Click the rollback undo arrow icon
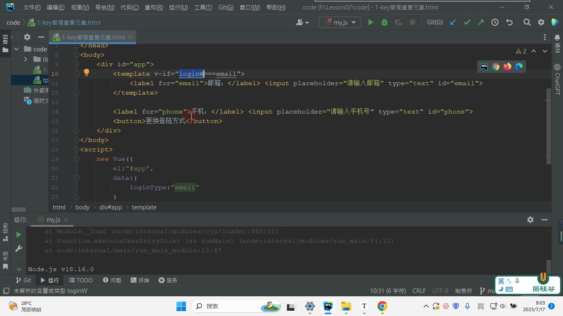This screenshot has height=316, width=563. coord(509,23)
